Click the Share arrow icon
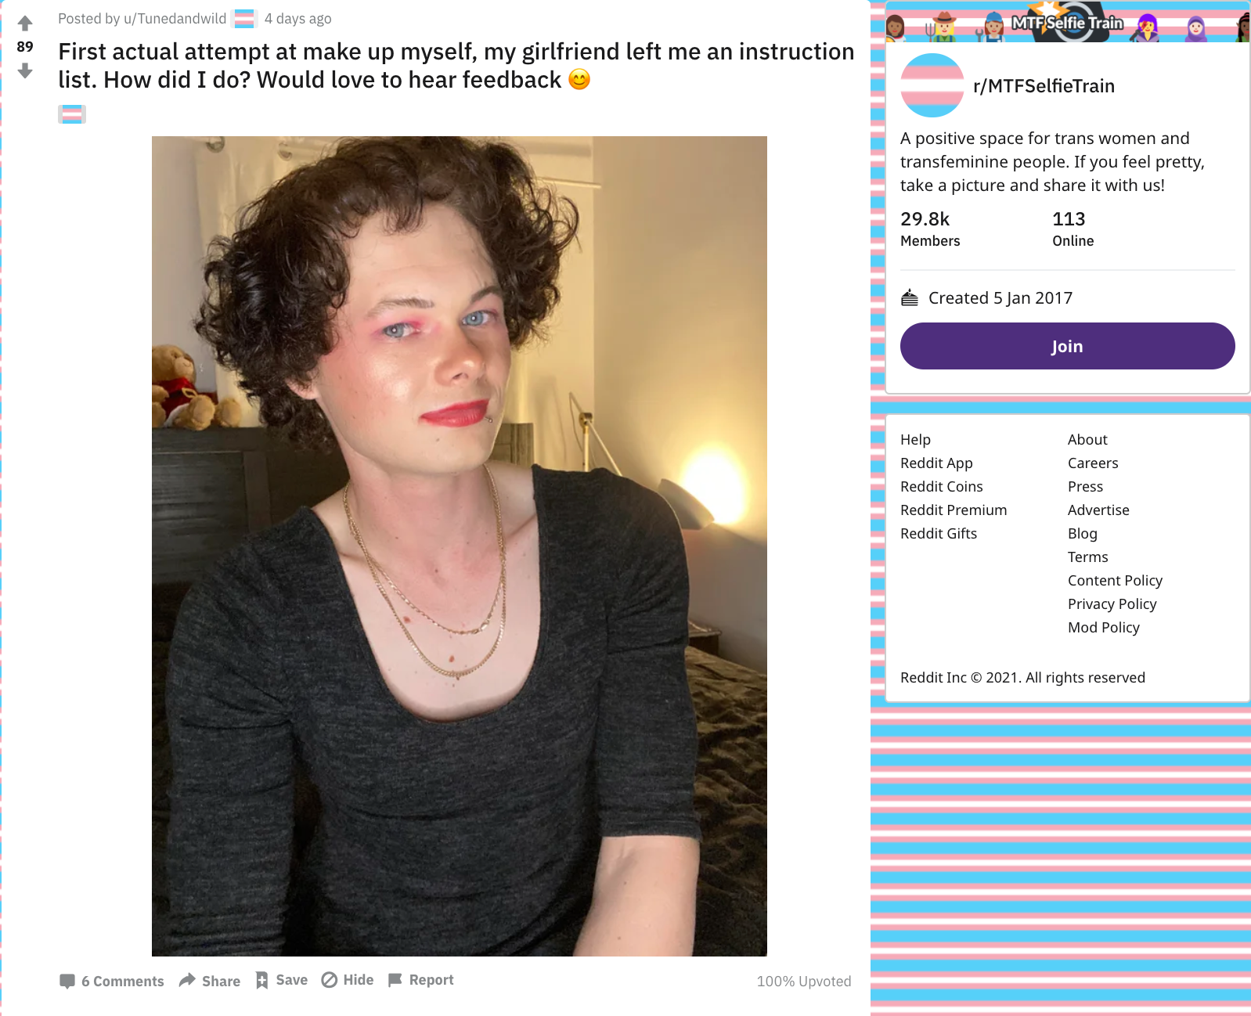Image resolution: width=1251 pixels, height=1016 pixels. (187, 980)
